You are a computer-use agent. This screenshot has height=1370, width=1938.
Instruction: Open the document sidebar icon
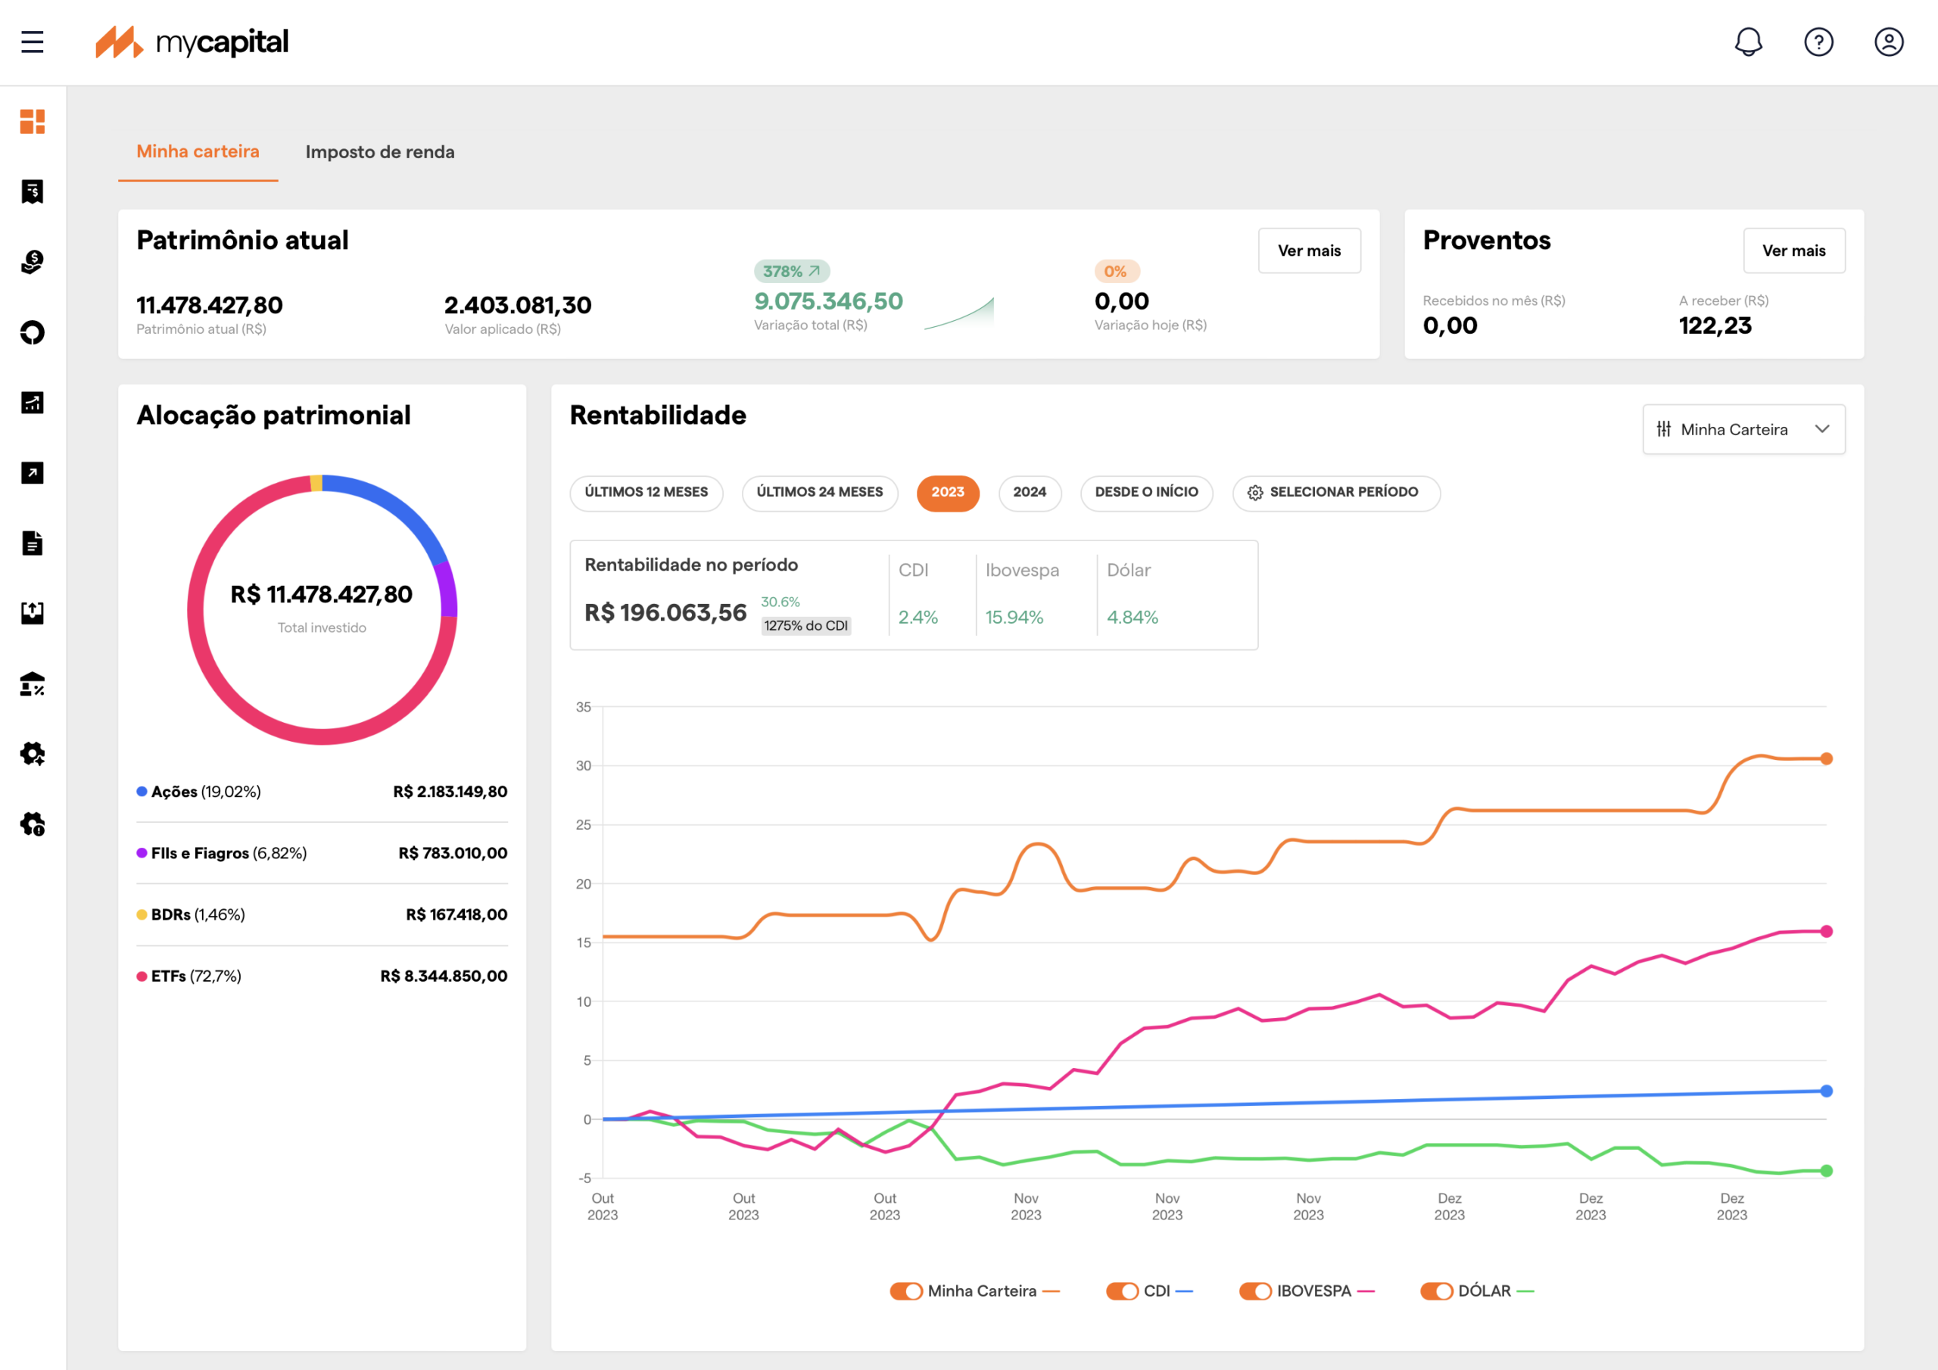pos(32,543)
